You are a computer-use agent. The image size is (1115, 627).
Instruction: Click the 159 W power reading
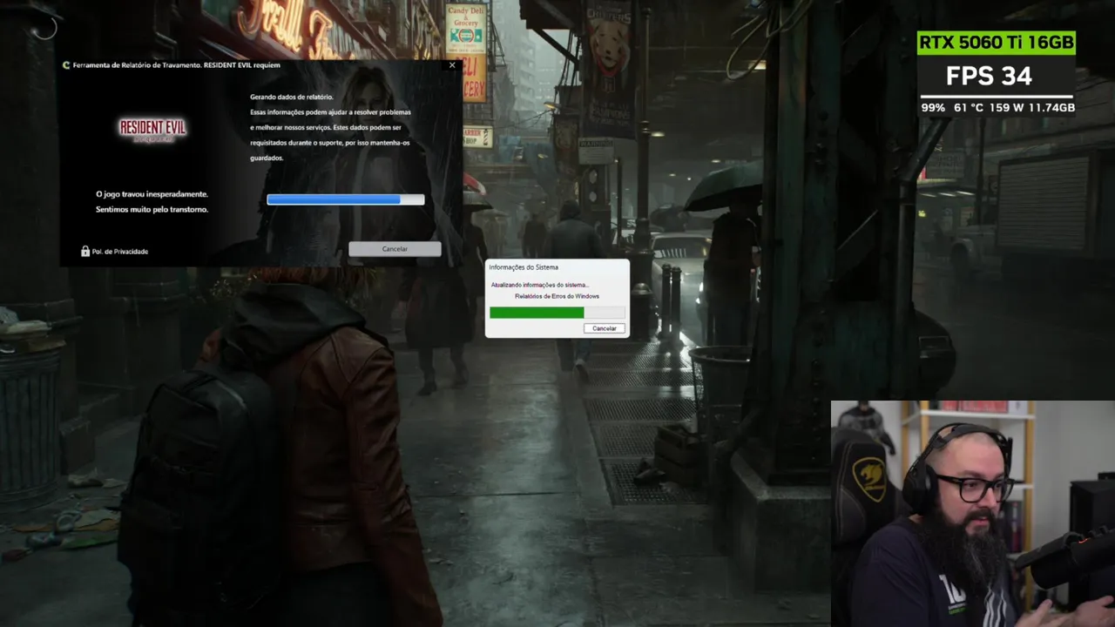pyautogui.click(x=1006, y=108)
